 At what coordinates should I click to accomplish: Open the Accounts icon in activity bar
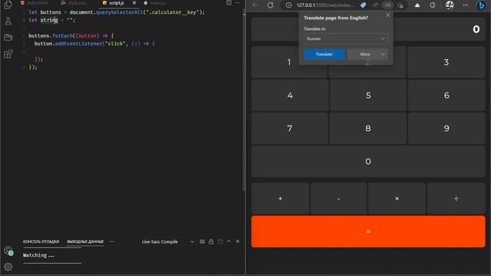pos(8,251)
